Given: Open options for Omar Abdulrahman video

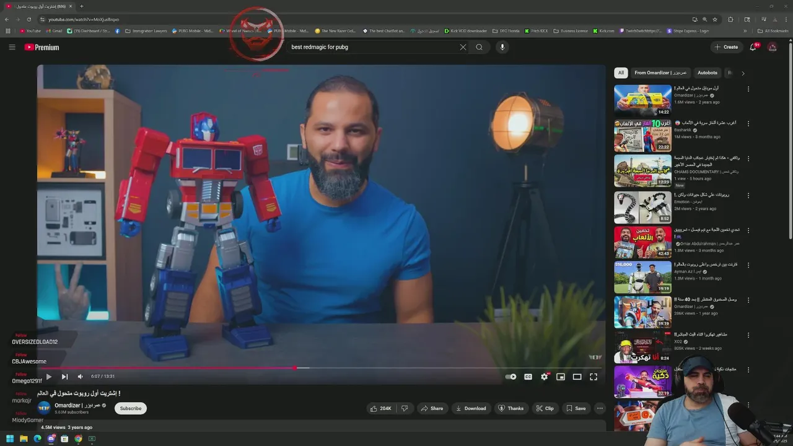Looking at the screenshot, I should (x=748, y=230).
